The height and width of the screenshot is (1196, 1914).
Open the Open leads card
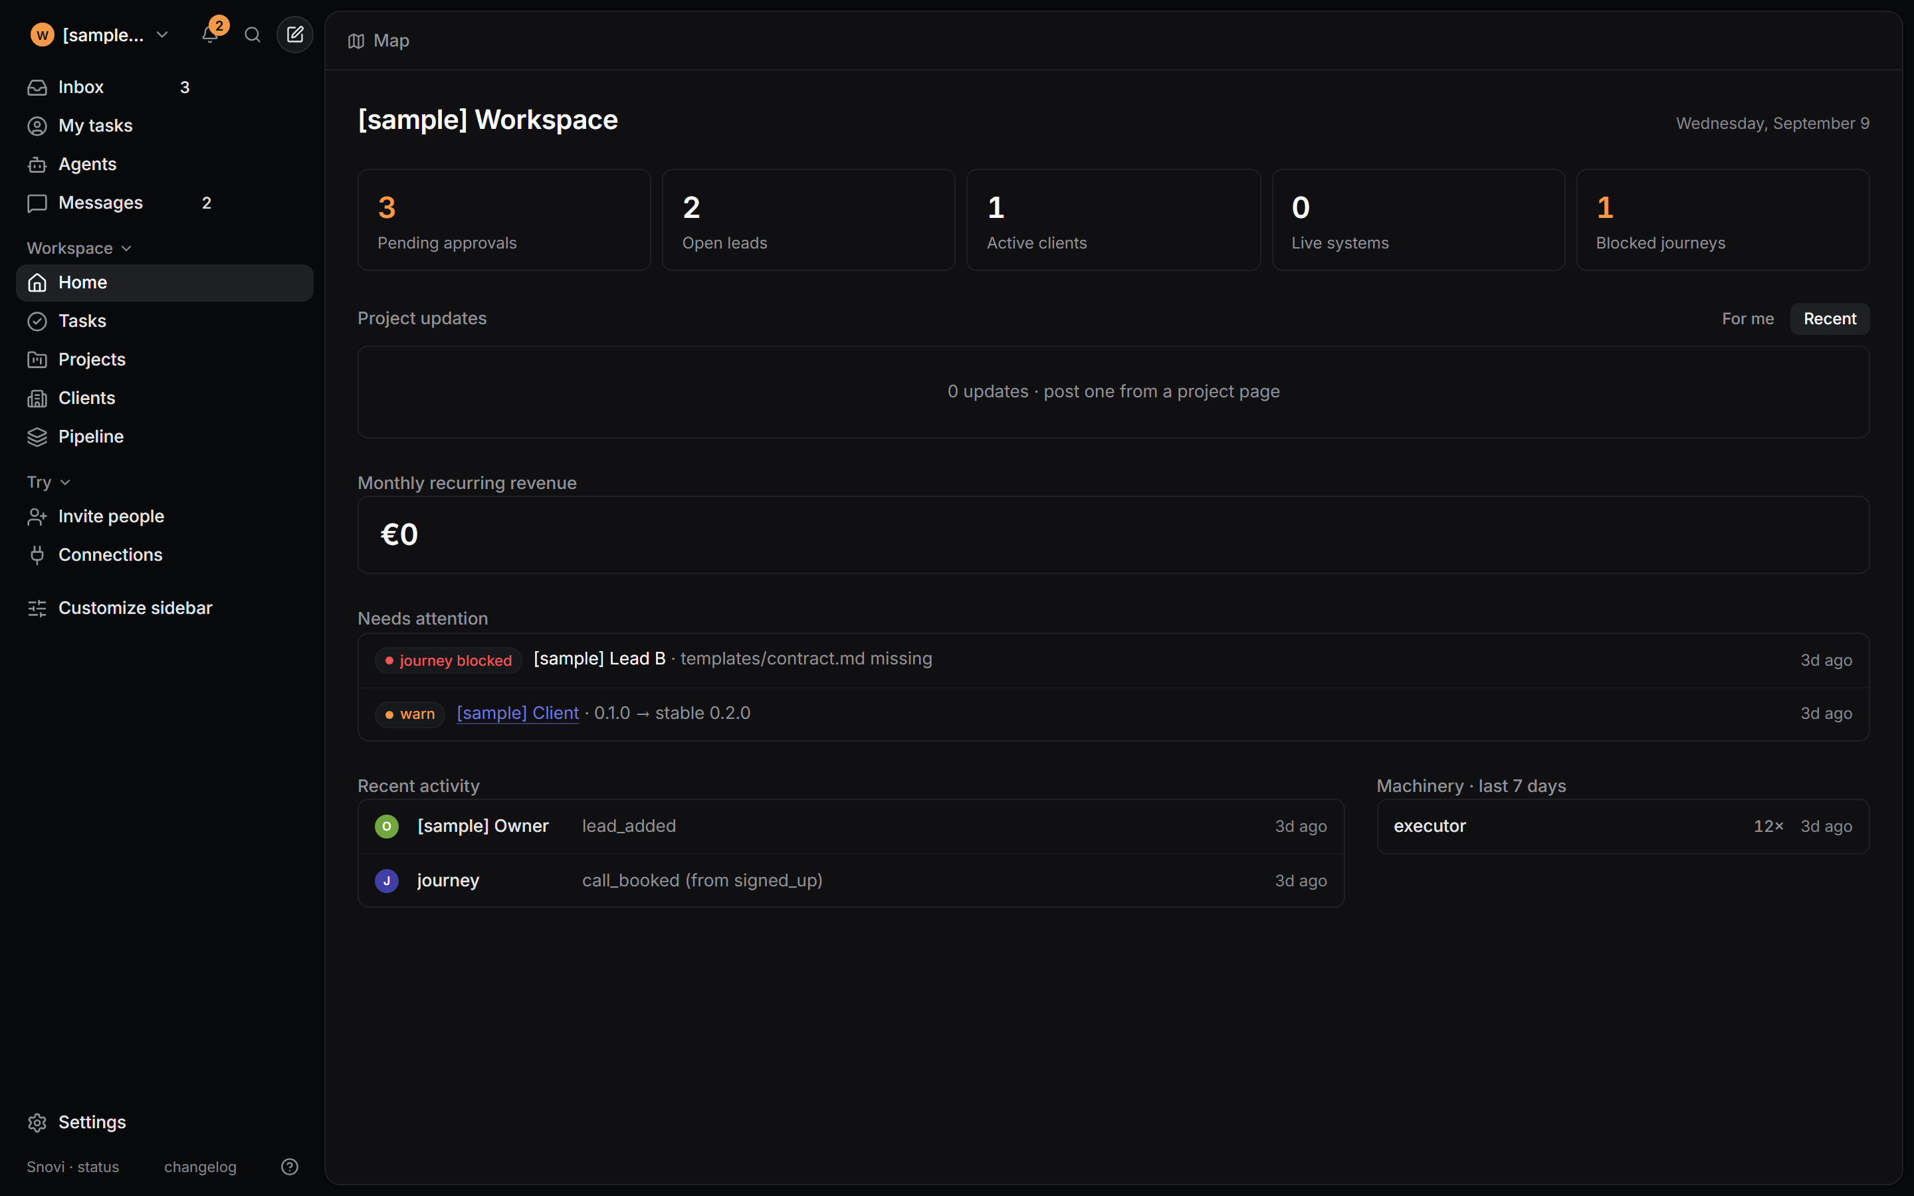[x=808, y=220]
